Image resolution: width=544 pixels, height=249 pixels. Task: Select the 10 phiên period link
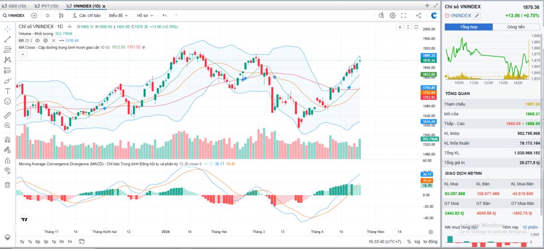pyautogui.click(x=530, y=227)
